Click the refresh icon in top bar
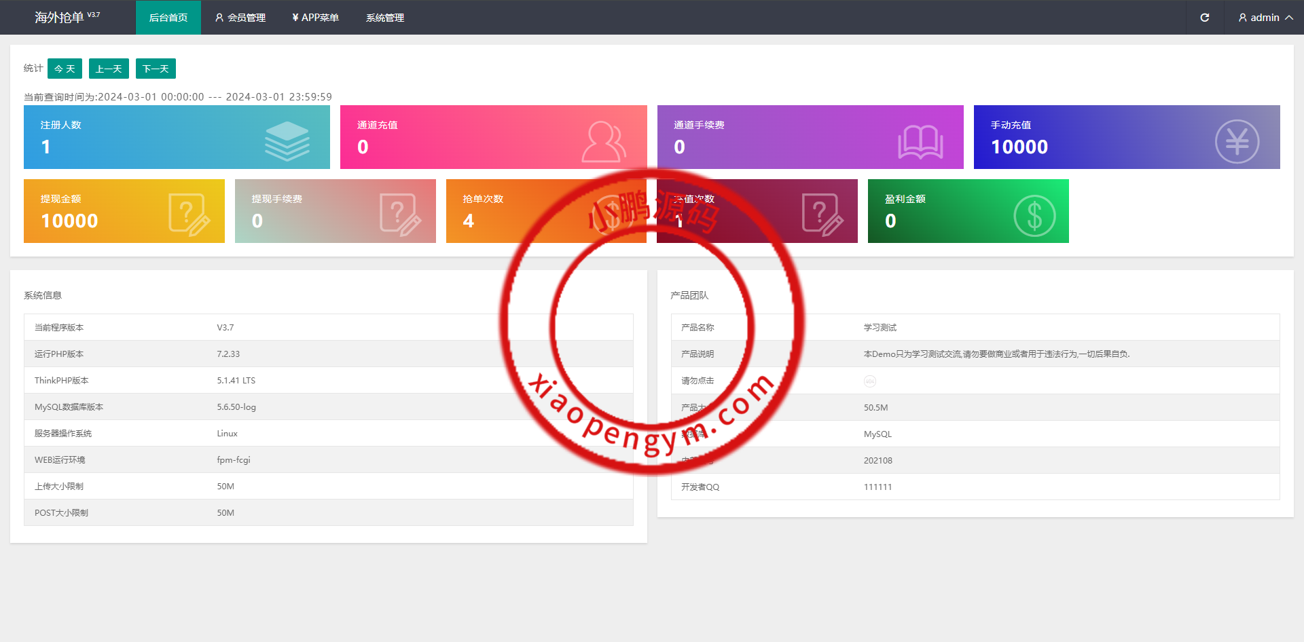 click(x=1204, y=18)
